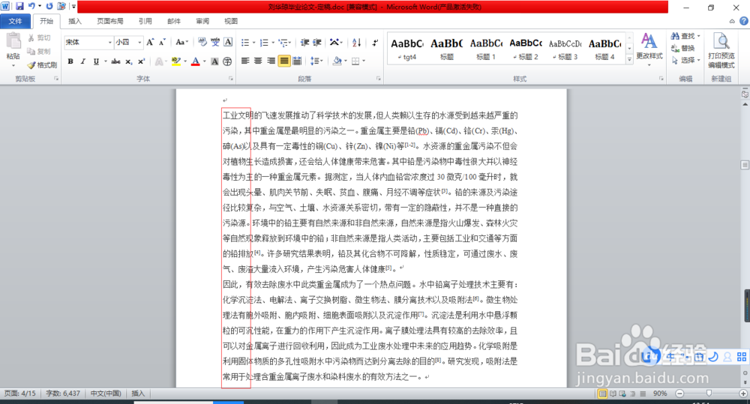The image size is (750, 404).
Task: Click the yellow text highlight color button
Action: [x=176, y=61]
